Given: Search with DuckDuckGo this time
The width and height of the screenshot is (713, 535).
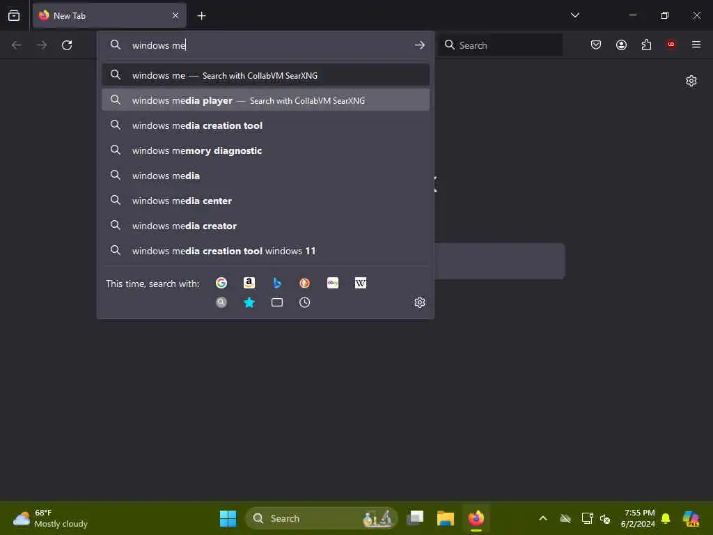Looking at the screenshot, I should pyautogui.click(x=305, y=283).
